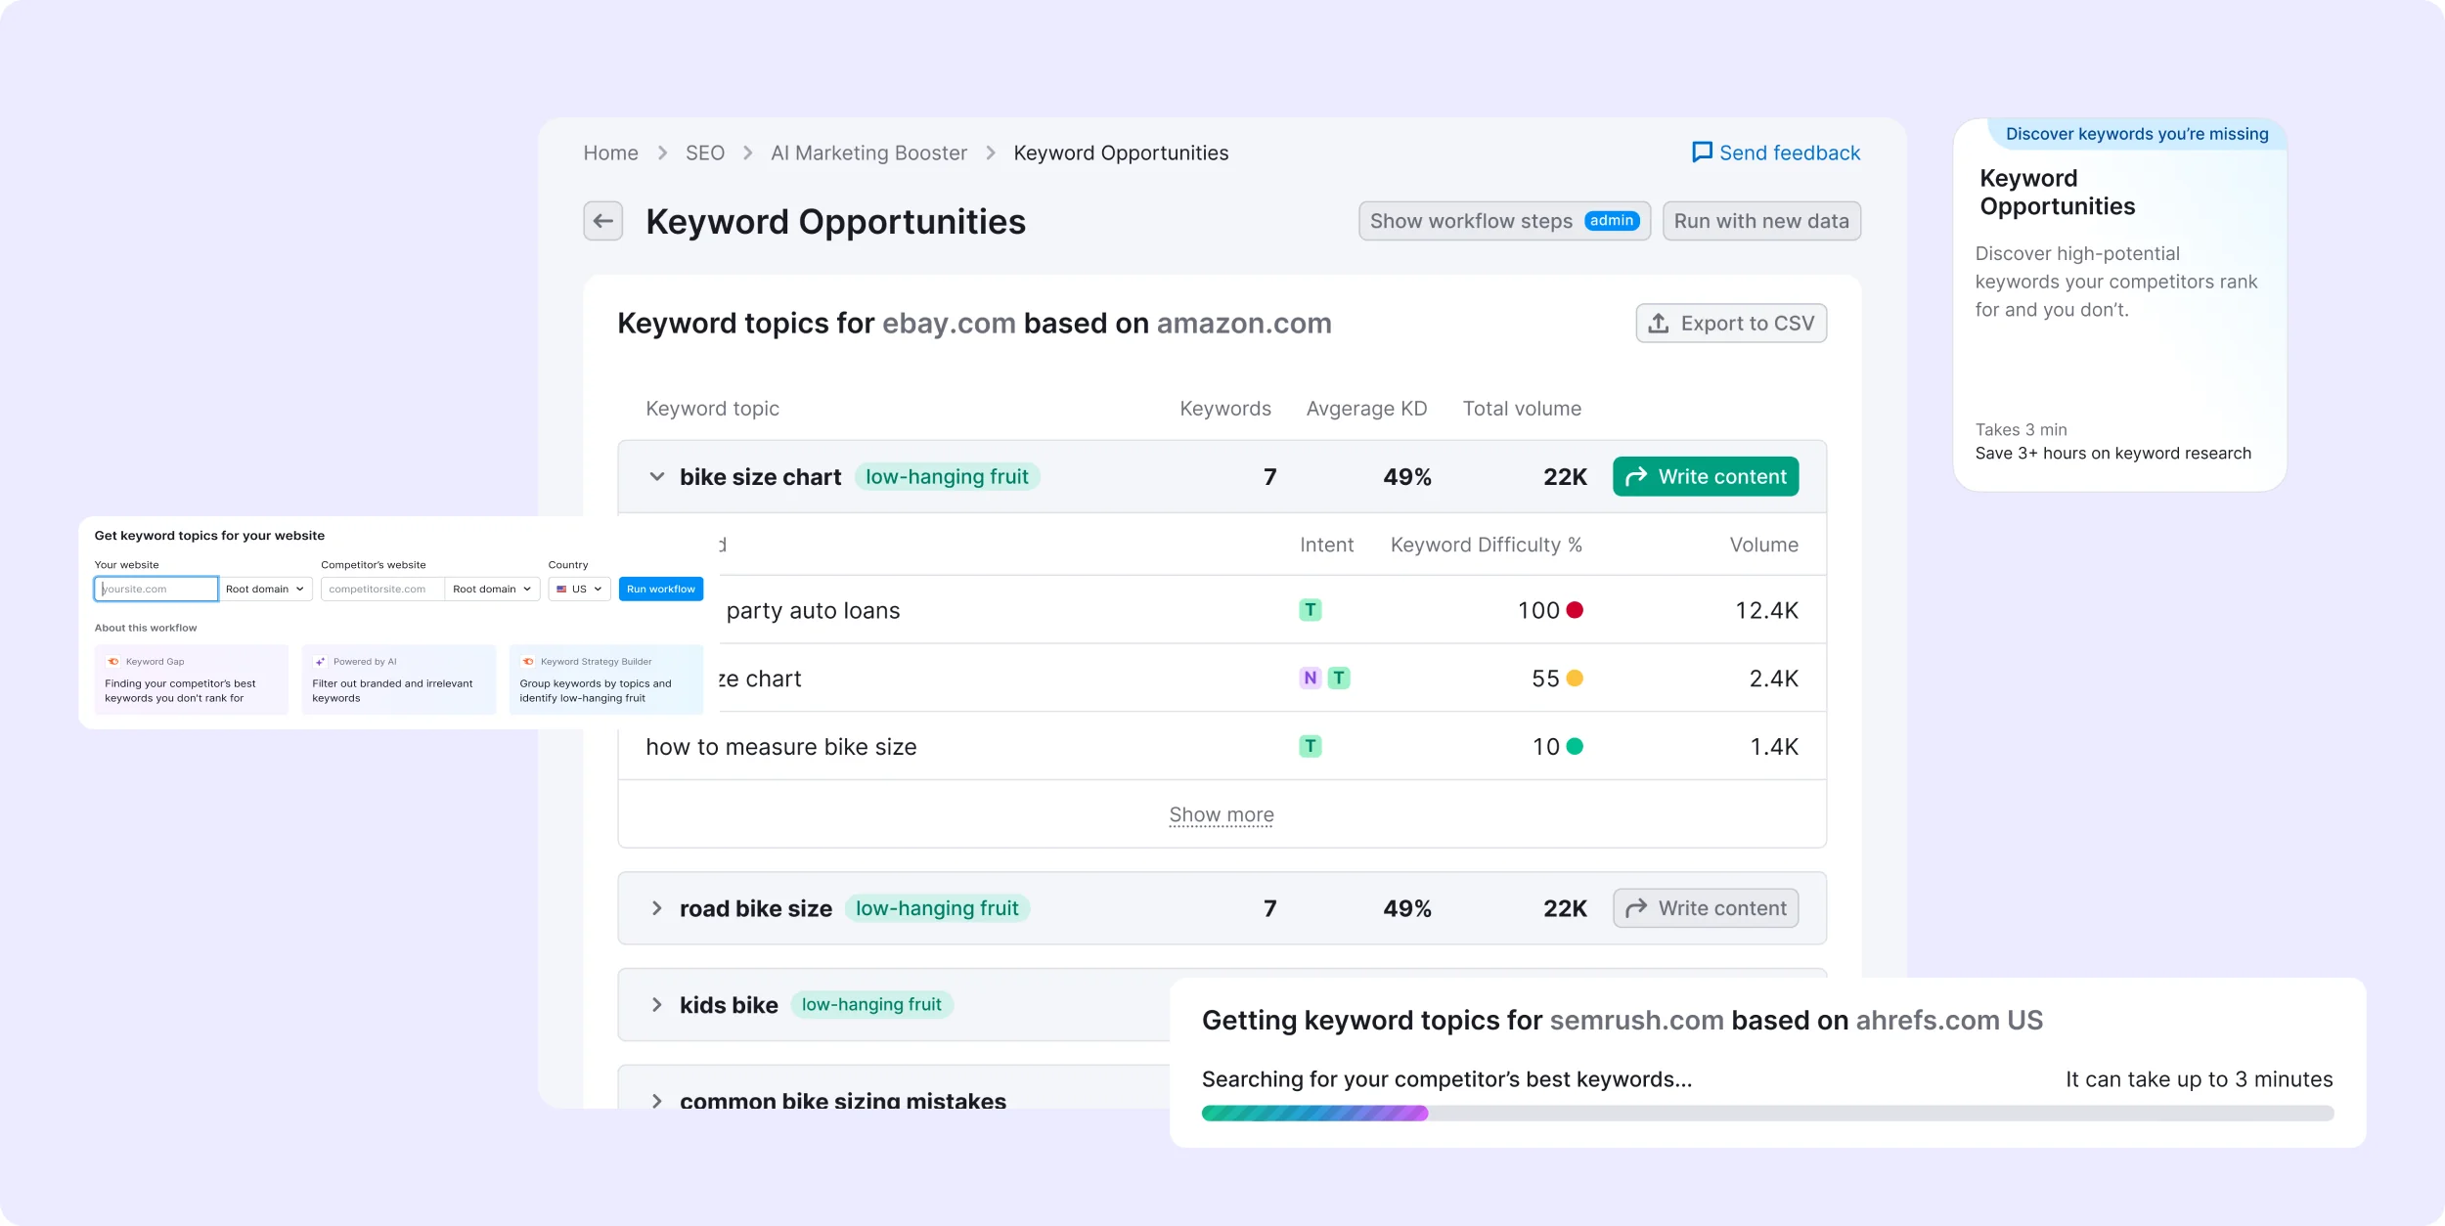The image size is (2445, 1226).
Task: Open Send feedback link
Action: coord(1776,153)
